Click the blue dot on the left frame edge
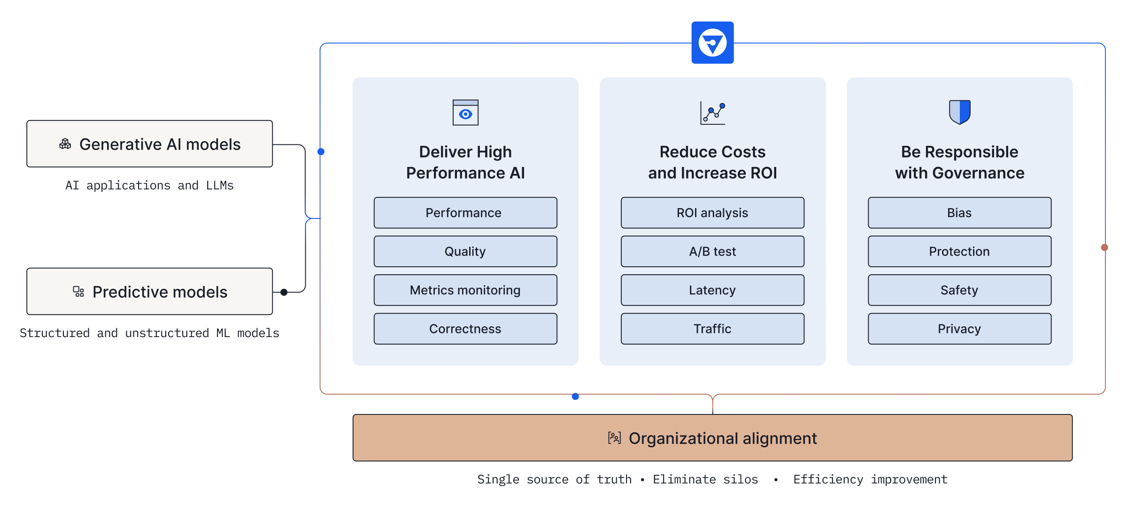 pos(321,151)
